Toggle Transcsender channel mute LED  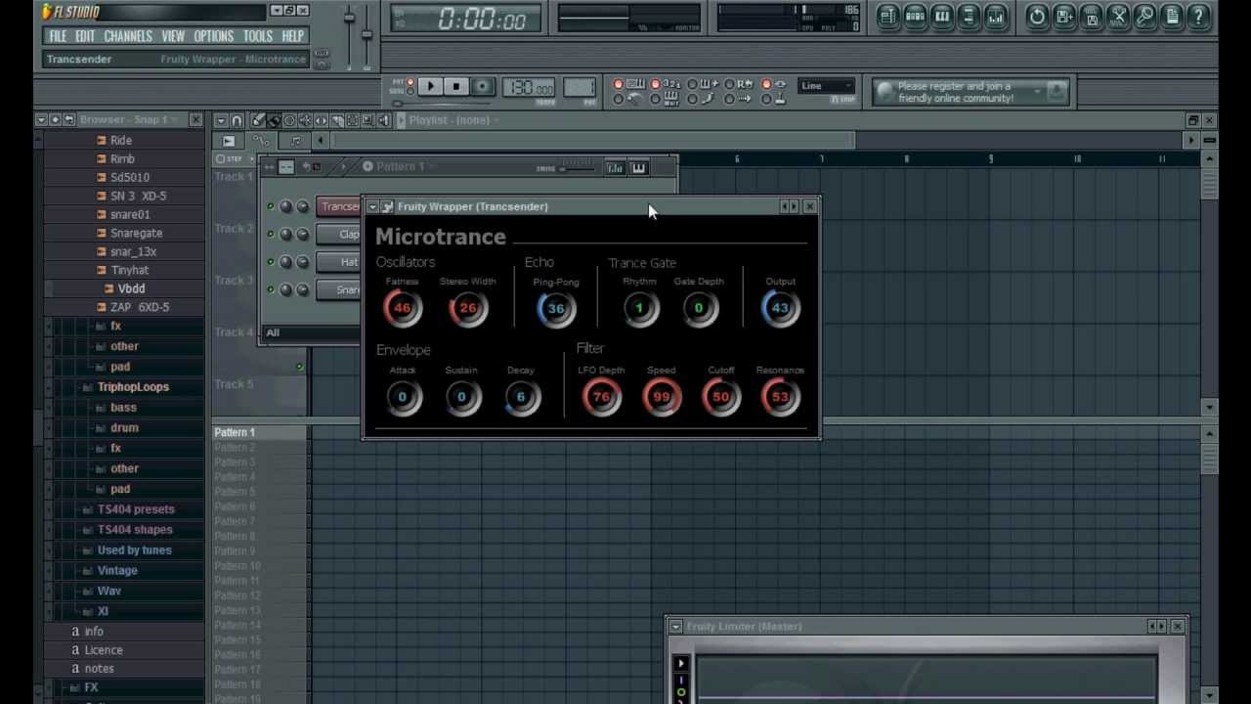tap(271, 206)
